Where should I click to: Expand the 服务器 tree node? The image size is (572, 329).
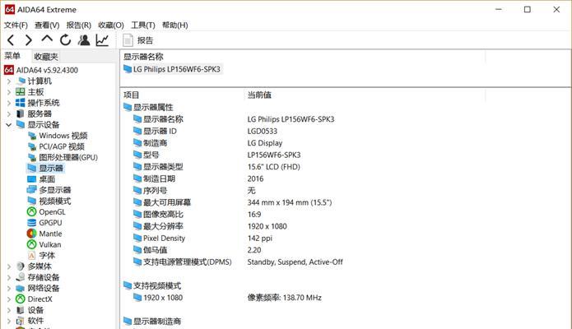tap(9, 114)
